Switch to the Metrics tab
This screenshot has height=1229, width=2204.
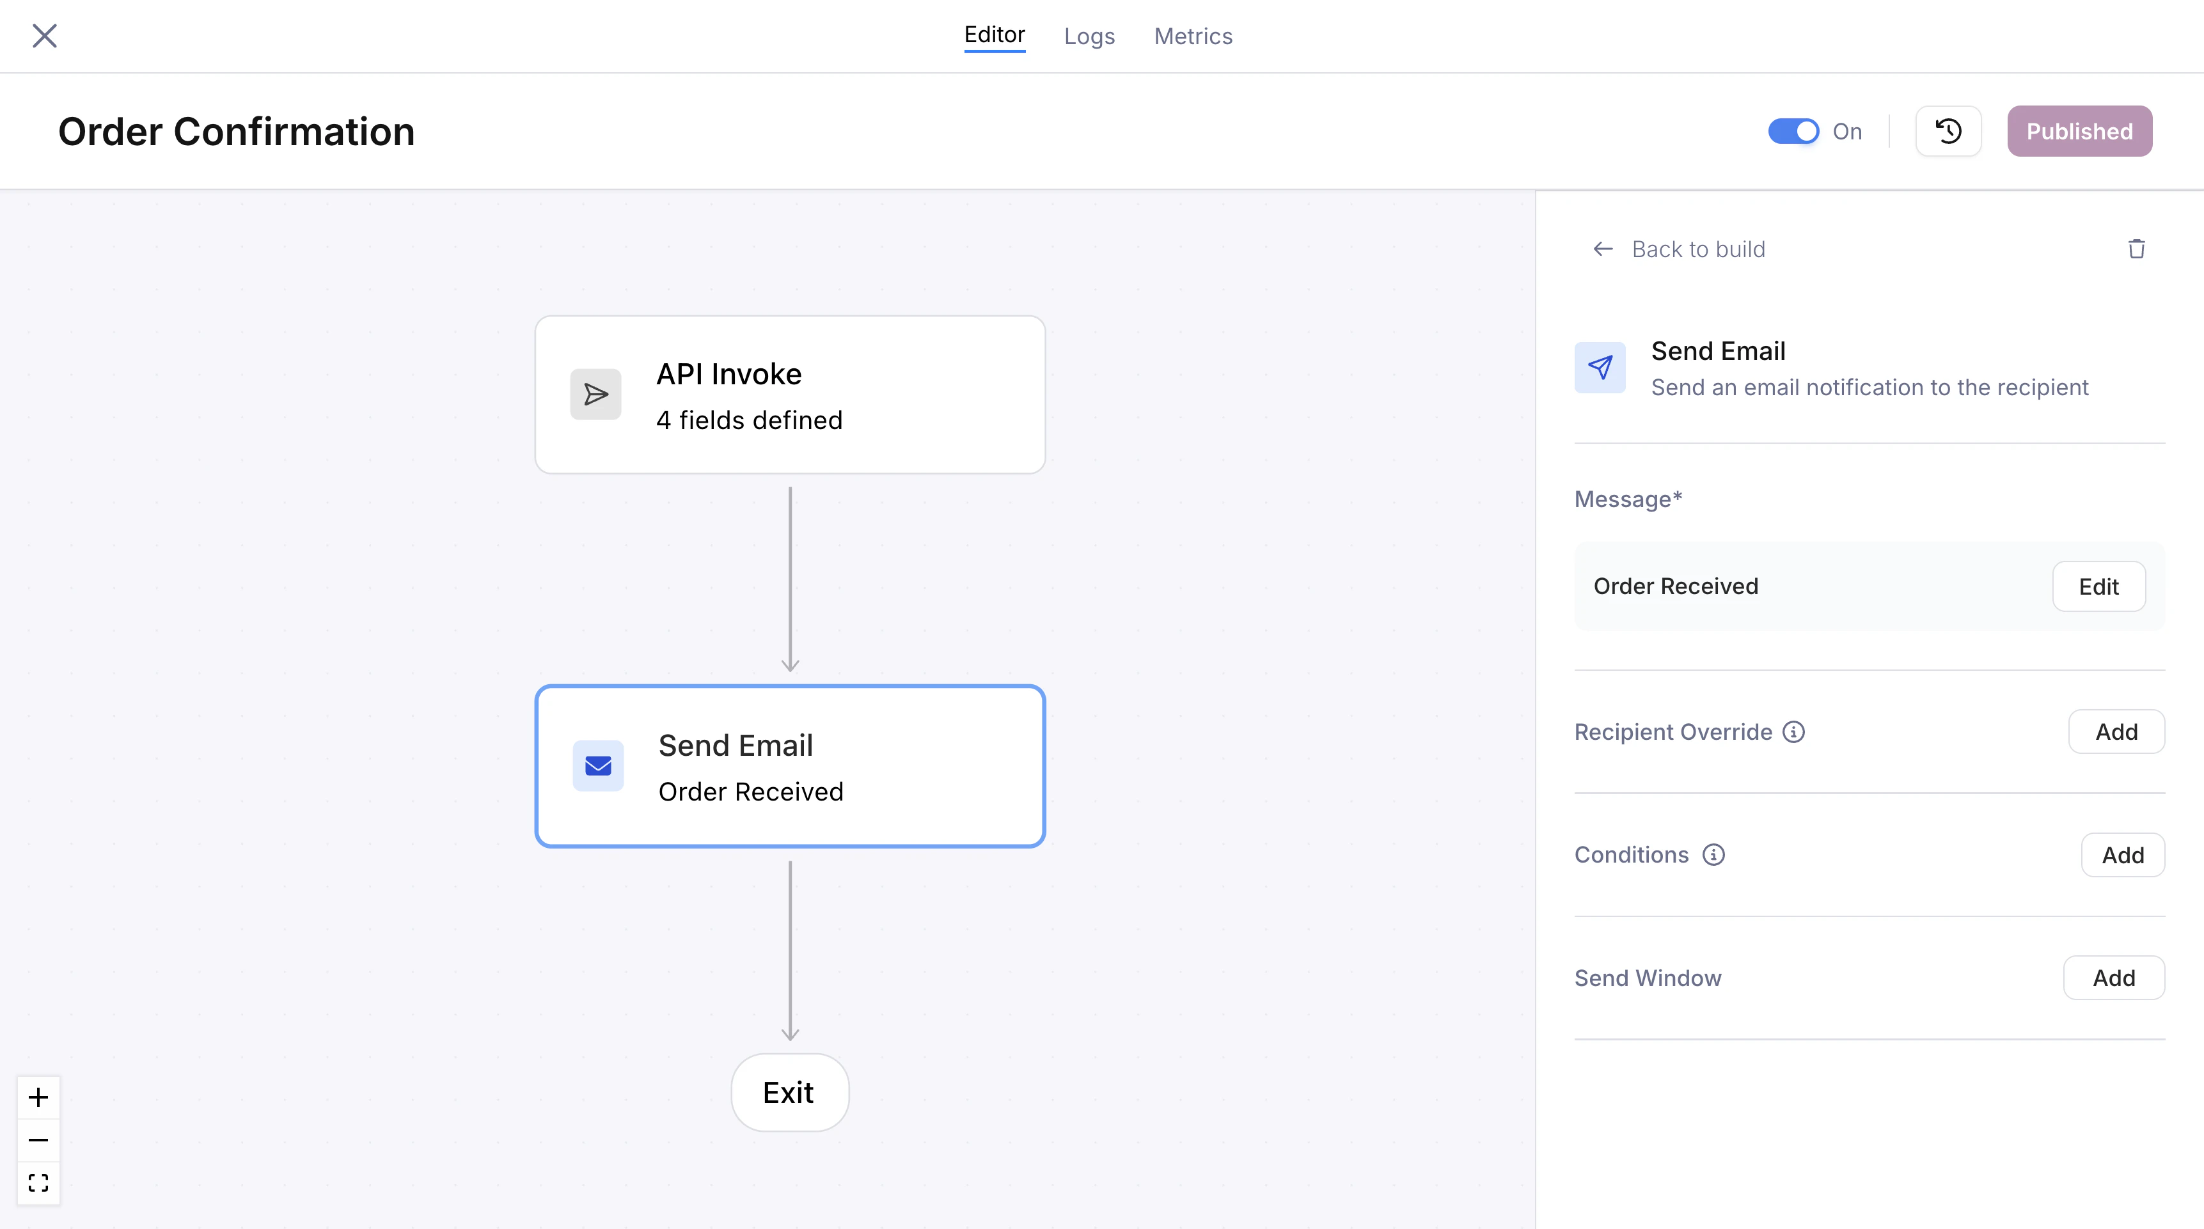point(1193,36)
